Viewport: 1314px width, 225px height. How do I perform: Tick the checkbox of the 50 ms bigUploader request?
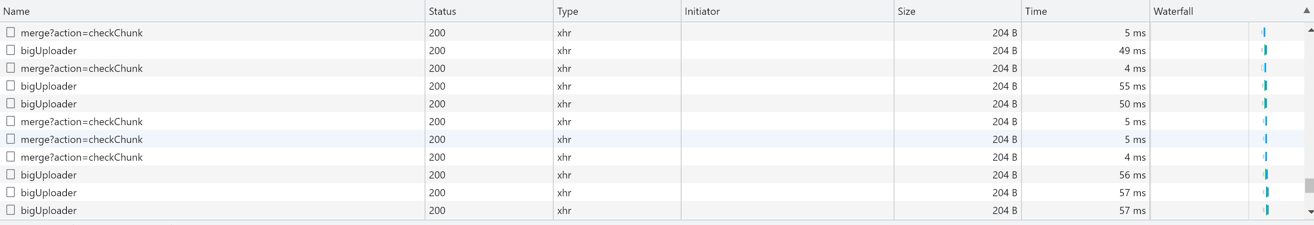tap(10, 103)
